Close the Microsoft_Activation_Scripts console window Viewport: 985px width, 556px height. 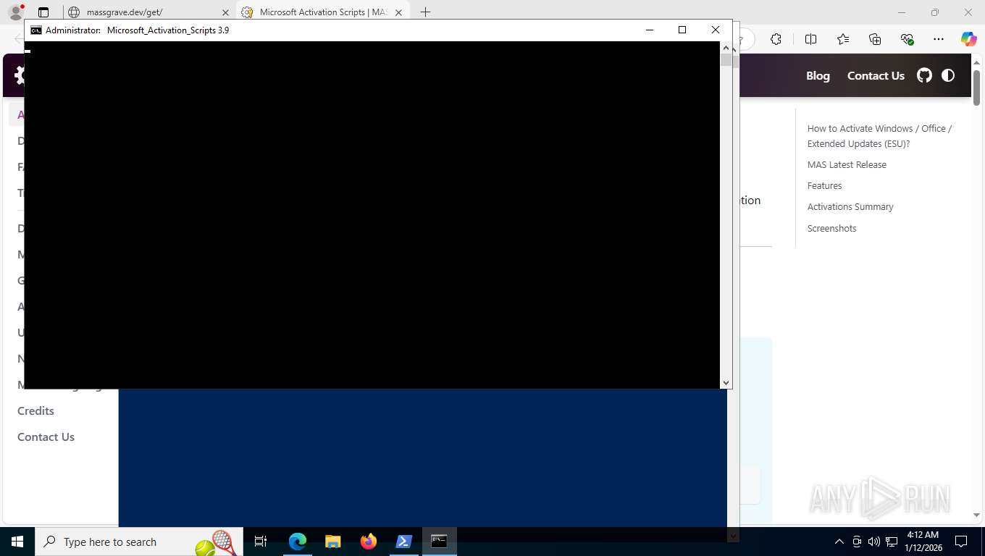coord(715,30)
